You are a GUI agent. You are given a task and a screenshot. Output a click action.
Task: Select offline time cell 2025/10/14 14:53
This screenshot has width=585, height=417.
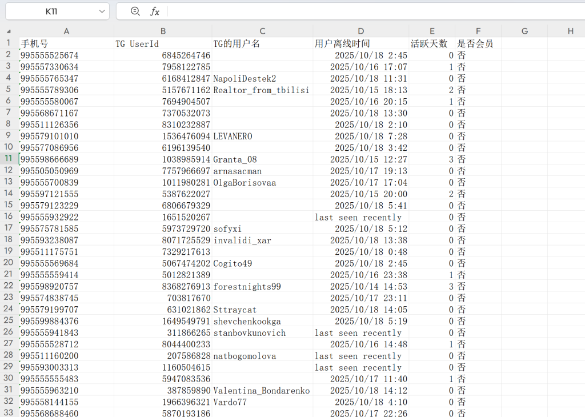pos(361,286)
